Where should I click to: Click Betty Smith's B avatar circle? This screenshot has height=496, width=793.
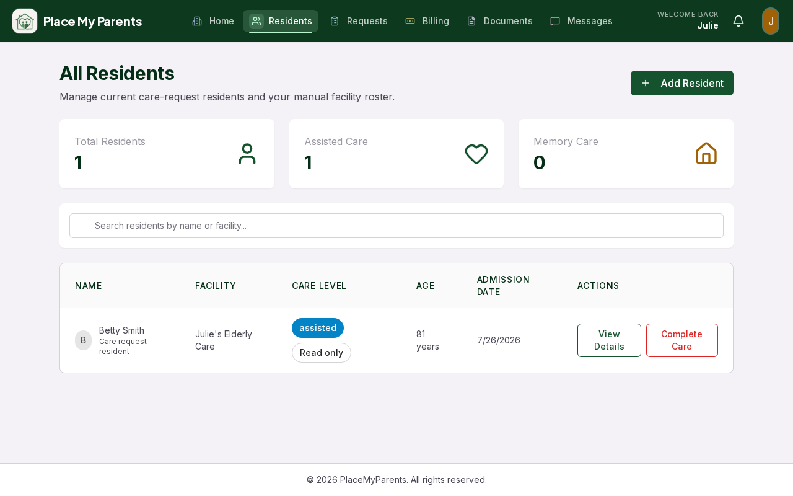click(x=83, y=340)
